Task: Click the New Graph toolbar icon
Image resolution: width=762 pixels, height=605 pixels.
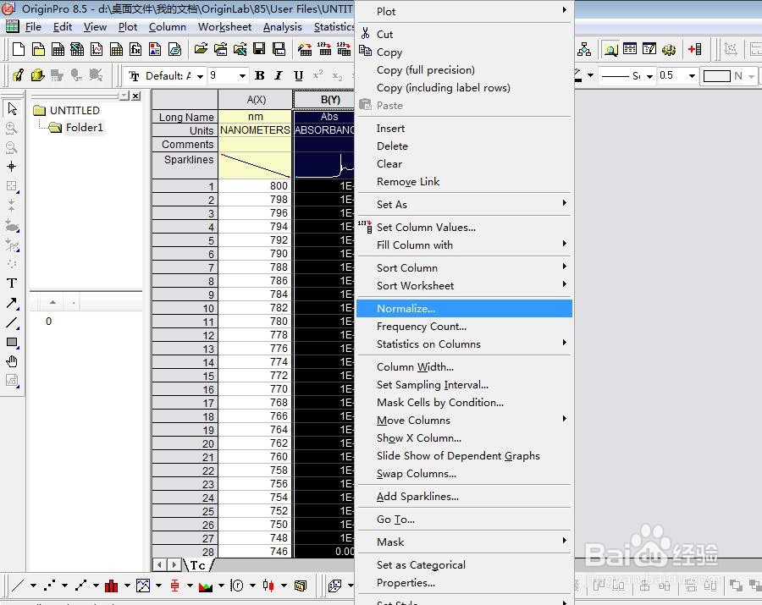Action: click(x=97, y=49)
